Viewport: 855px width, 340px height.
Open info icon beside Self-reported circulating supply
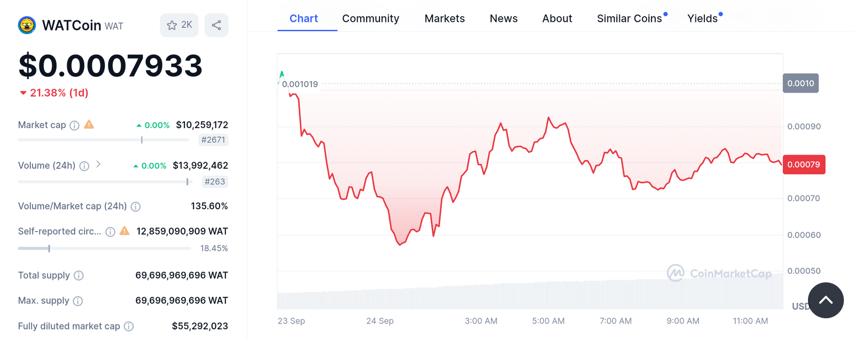coord(110,232)
